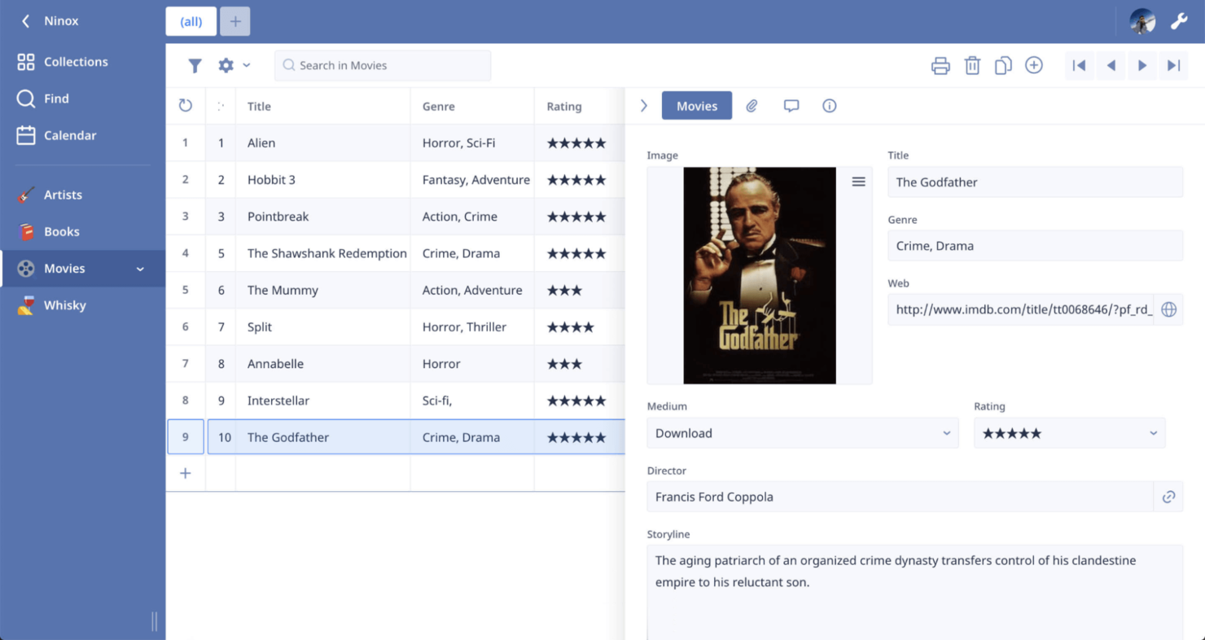Open the filter funnel icon
1205x640 pixels.
[x=195, y=66]
